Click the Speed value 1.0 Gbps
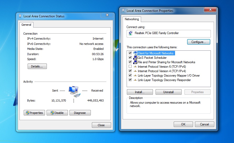The width and height of the screenshot is (234, 143). (98, 59)
